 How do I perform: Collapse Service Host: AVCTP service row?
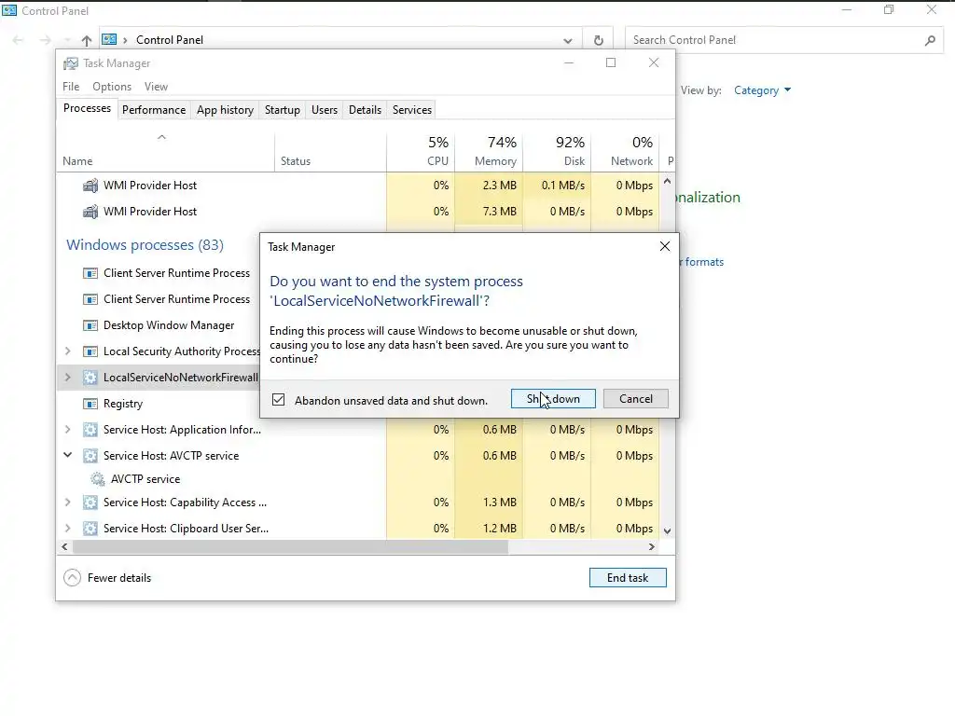coord(67,455)
